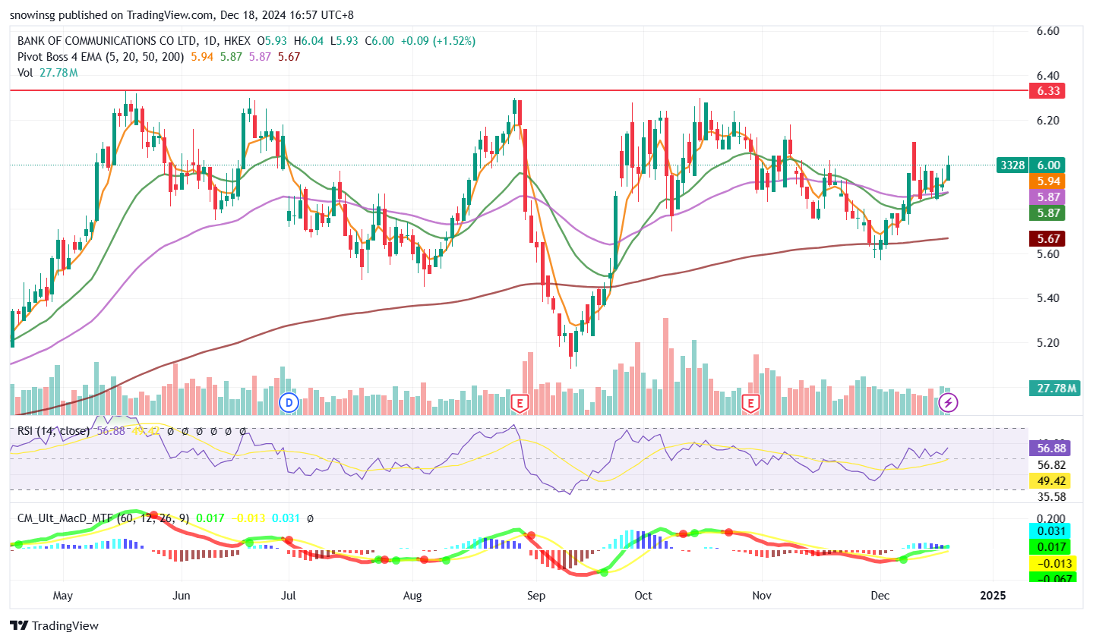This screenshot has height=642, width=1093.
Task: Click the 27.78M volume axis label
Action: click(x=1054, y=389)
